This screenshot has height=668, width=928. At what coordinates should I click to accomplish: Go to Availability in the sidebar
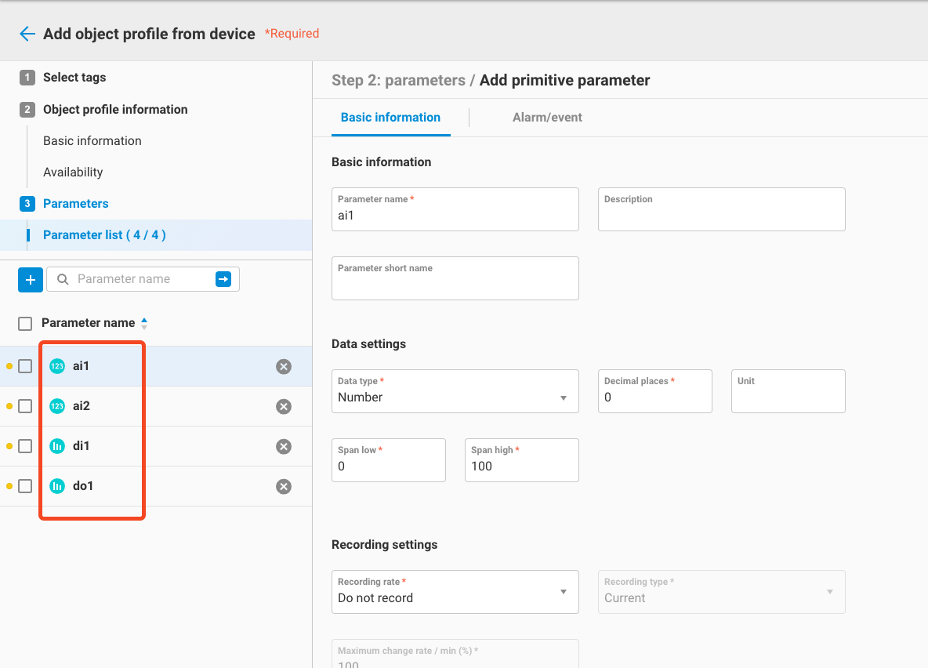point(73,172)
